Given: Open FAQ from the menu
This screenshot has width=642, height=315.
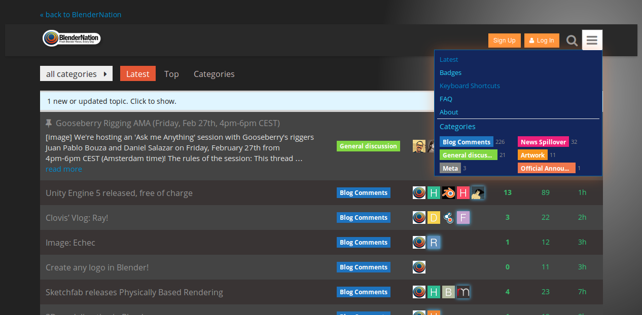Looking at the screenshot, I should [x=446, y=99].
